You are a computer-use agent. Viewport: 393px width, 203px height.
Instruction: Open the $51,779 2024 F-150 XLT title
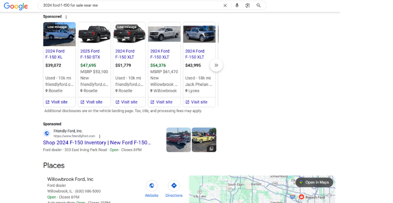point(125,54)
